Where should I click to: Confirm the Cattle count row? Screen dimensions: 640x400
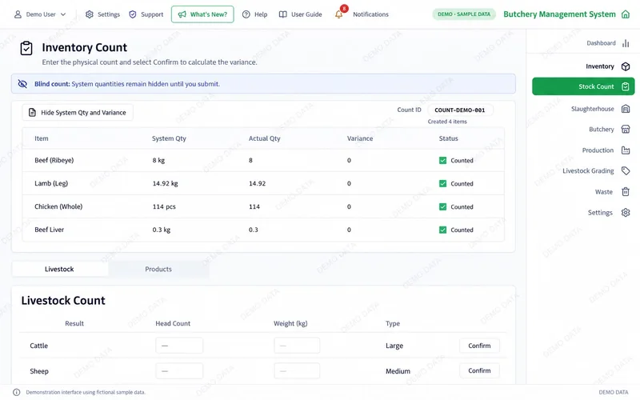click(479, 346)
